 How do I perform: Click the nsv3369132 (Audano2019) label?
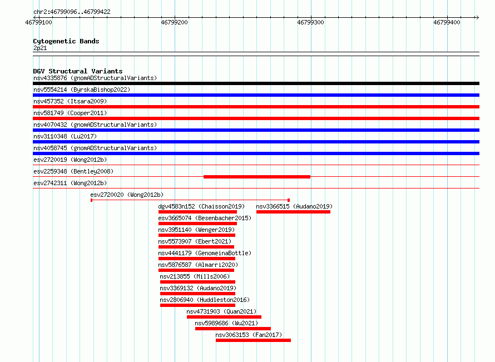click(198, 288)
